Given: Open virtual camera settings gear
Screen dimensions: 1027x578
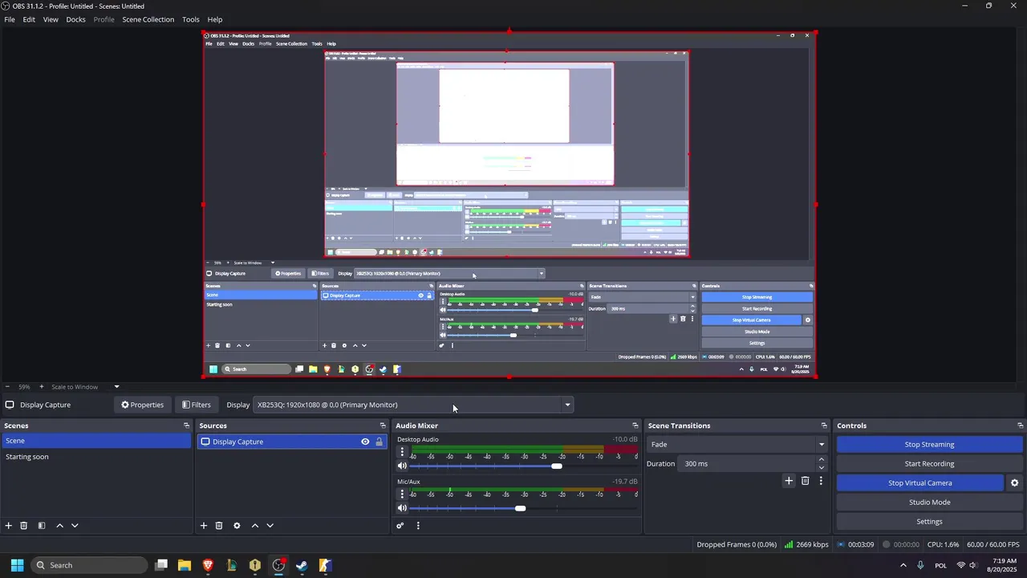Looking at the screenshot, I should point(1014,483).
